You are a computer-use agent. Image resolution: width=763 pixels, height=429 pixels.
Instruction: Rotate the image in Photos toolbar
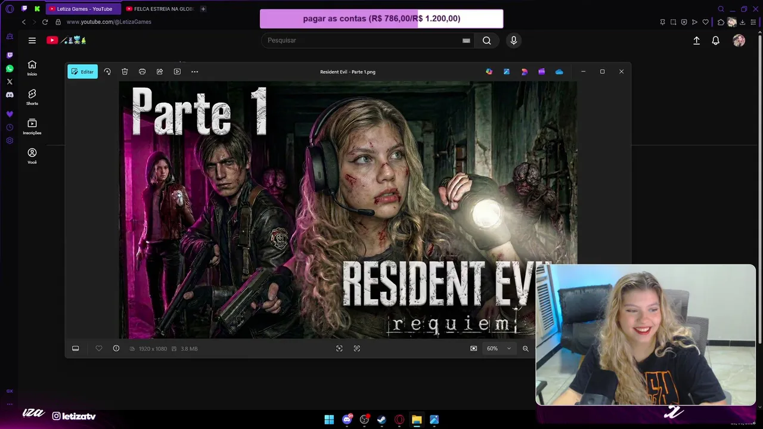[107, 71]
